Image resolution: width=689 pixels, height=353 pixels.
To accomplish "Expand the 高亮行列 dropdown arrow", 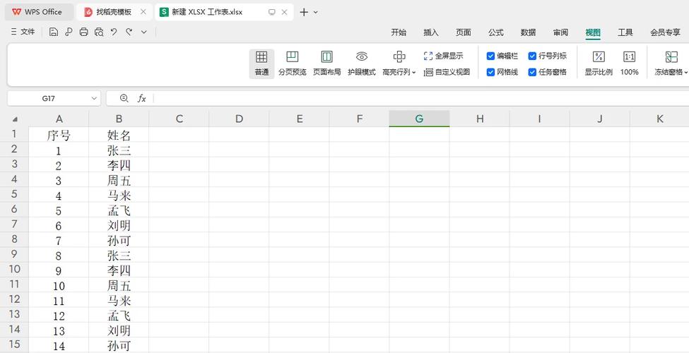I will click(414, 73).
